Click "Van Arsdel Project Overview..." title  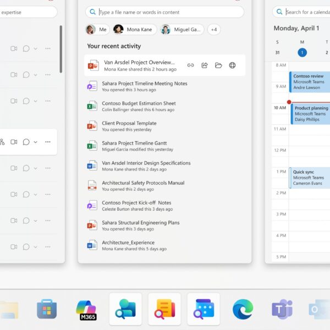tap(139, 63)
